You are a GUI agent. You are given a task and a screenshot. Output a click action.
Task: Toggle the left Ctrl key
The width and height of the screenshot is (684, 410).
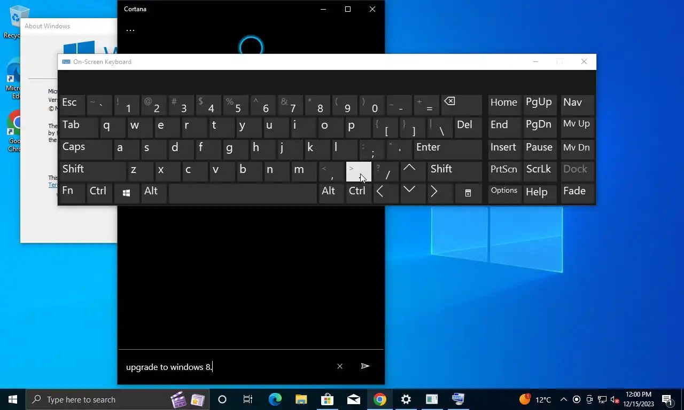[99, 193]
